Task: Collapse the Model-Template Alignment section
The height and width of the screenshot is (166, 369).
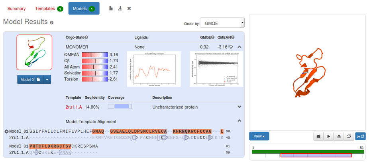Action: pyautogui.click(x=239, y=121)
